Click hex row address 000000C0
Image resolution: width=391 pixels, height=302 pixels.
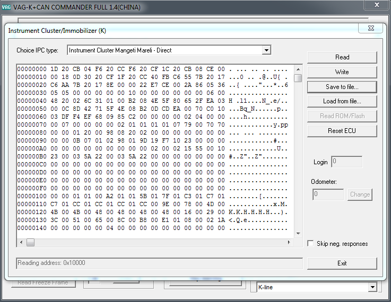coord(32,165)
